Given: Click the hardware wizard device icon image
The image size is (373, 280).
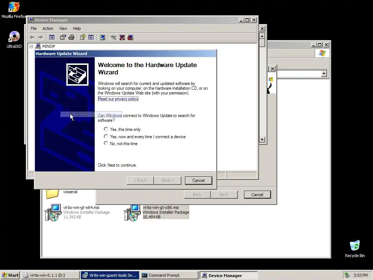Looking at the screenshot, I should [x=77, y=74].
